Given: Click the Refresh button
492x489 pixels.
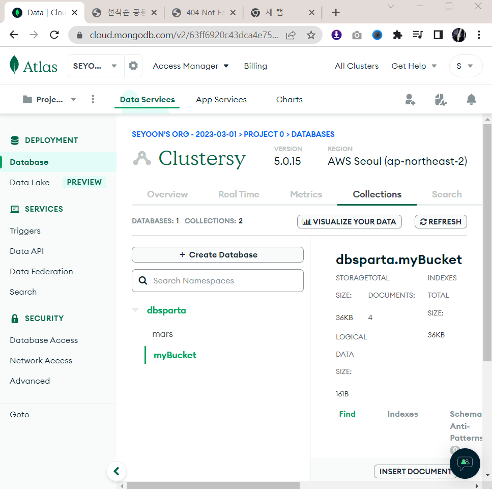Looking at the screenshot, I should (x=441, y=221).
